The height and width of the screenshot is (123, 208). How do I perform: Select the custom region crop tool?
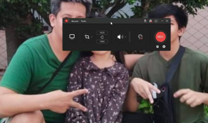click(87, 37)
